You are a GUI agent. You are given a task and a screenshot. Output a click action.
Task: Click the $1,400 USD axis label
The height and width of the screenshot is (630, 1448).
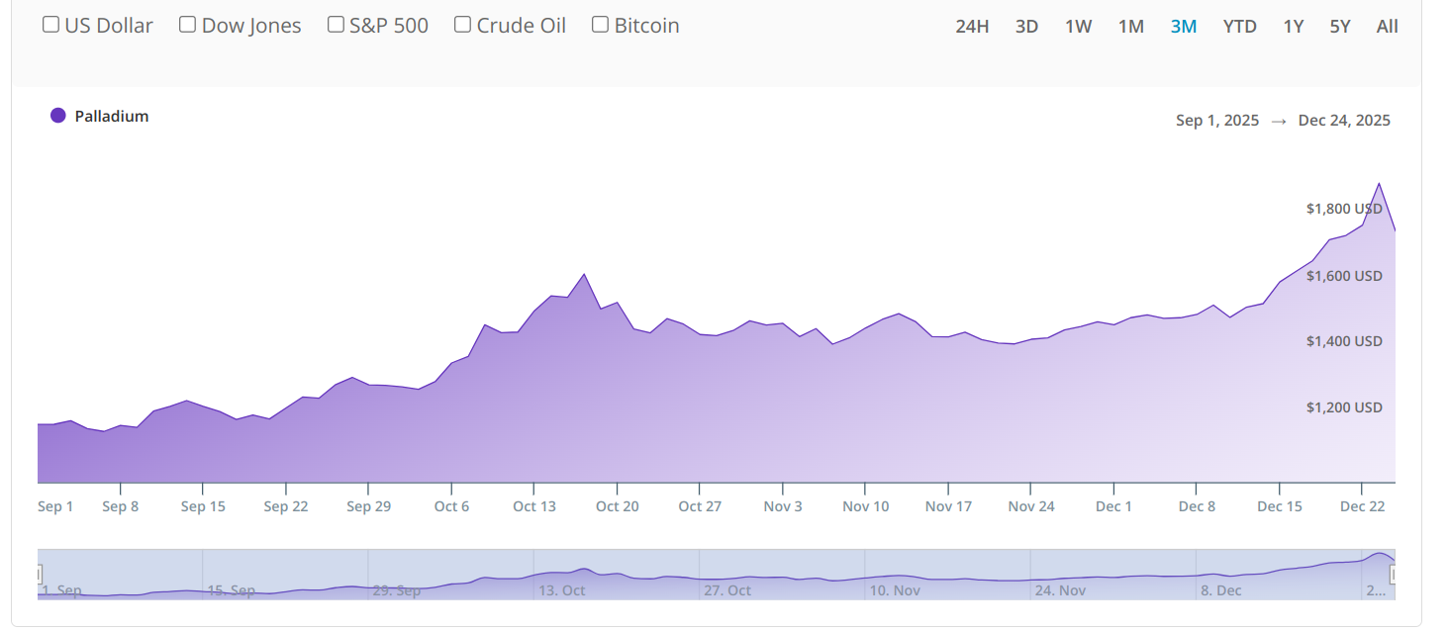pyautogui.click(x=1344, y=341)
